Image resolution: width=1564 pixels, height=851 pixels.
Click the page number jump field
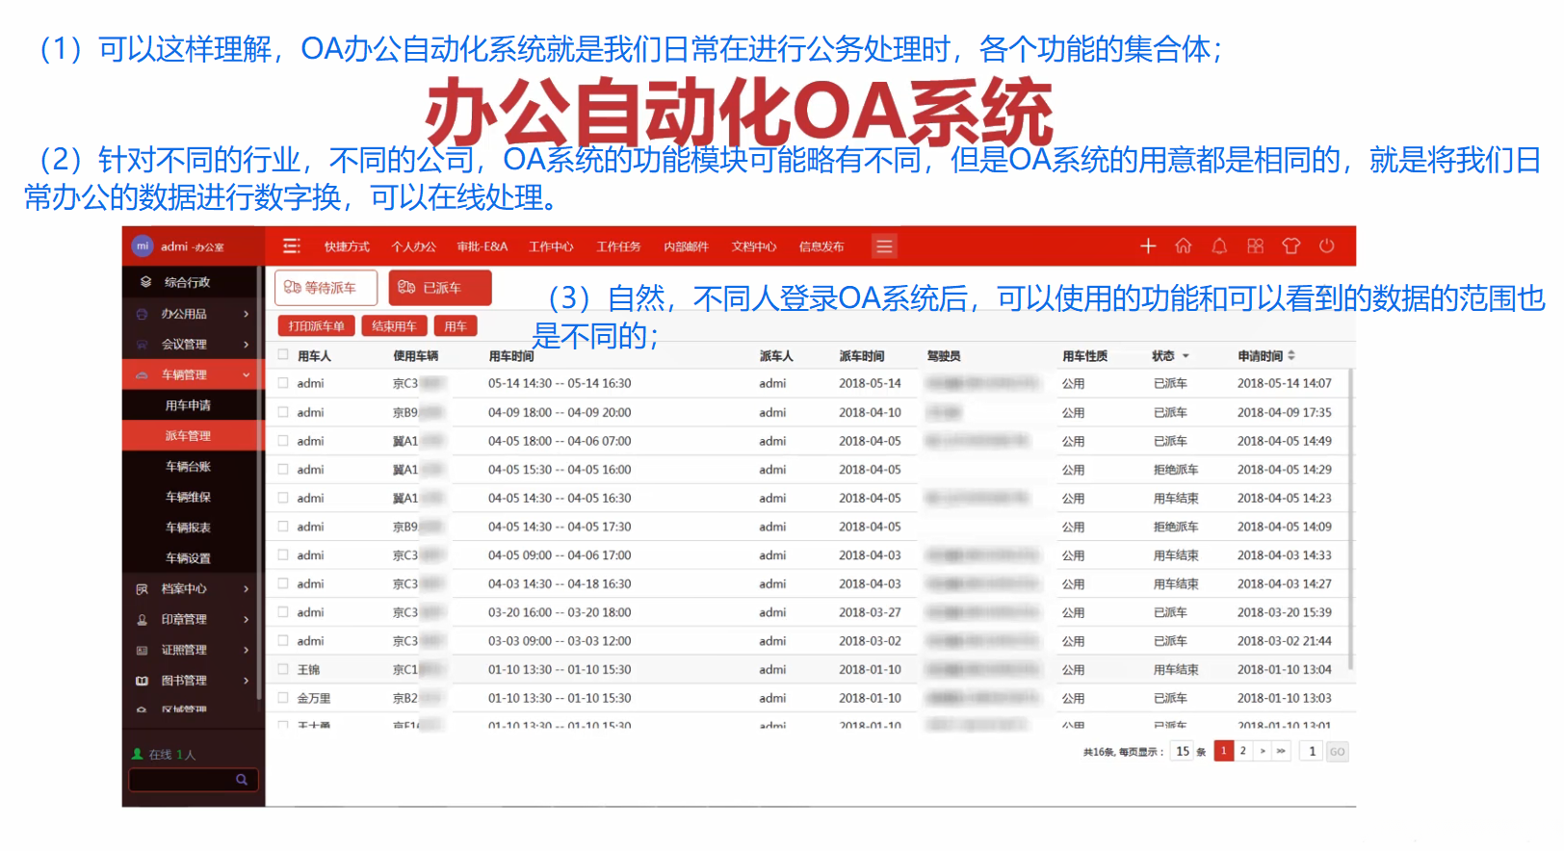pyautogui.click(x=1312, y=752)
